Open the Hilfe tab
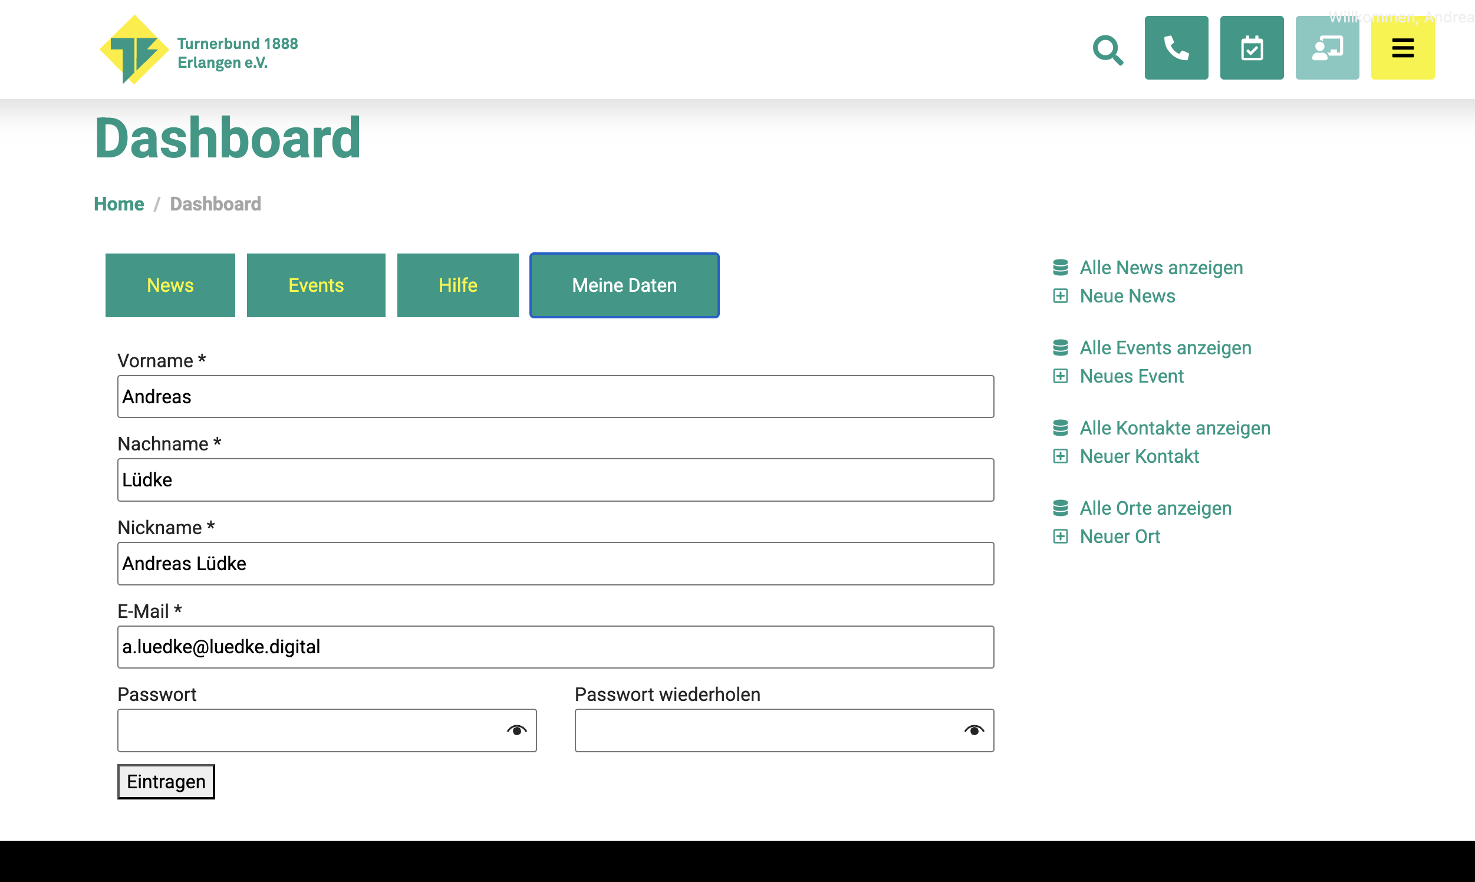 tap(457, 285)
